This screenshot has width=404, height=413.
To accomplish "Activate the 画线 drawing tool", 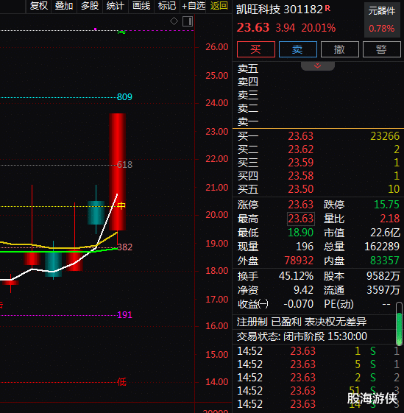I will [x=141, y=6].
